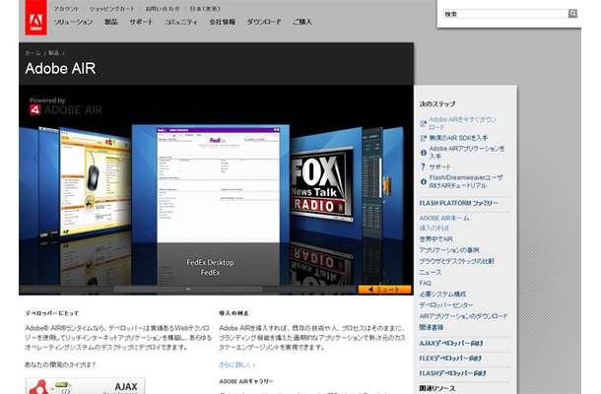
Task: Open the ソリューション menu
Action: tap(73, 22)
